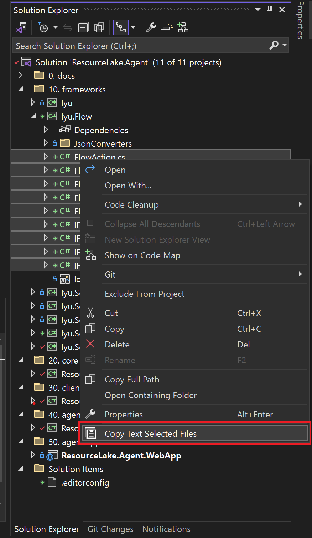Switch to the Notifications tab
This screenshot has height=538, width=312.
tap(166, 529)
